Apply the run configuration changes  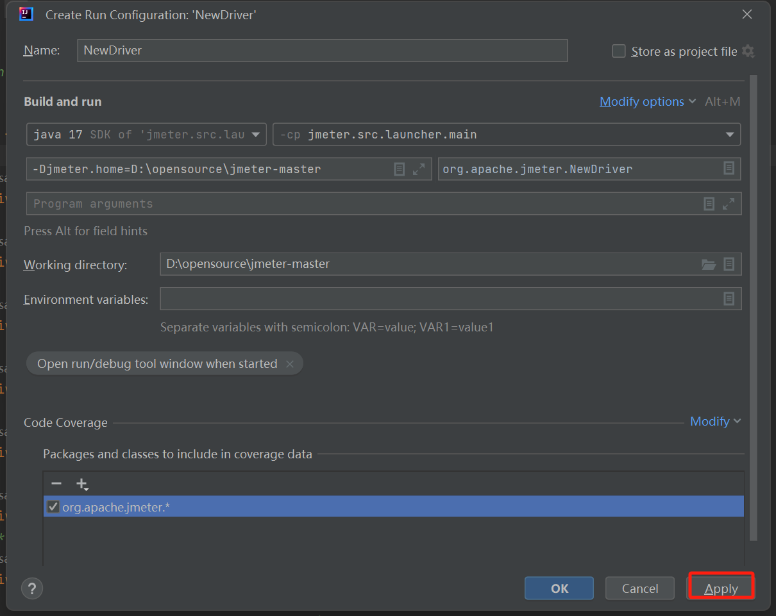pos(721,588)
